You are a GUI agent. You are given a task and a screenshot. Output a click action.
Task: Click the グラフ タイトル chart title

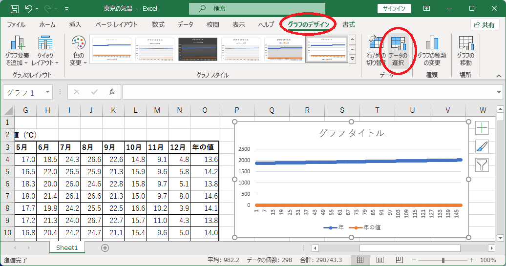tap(352, 133)
